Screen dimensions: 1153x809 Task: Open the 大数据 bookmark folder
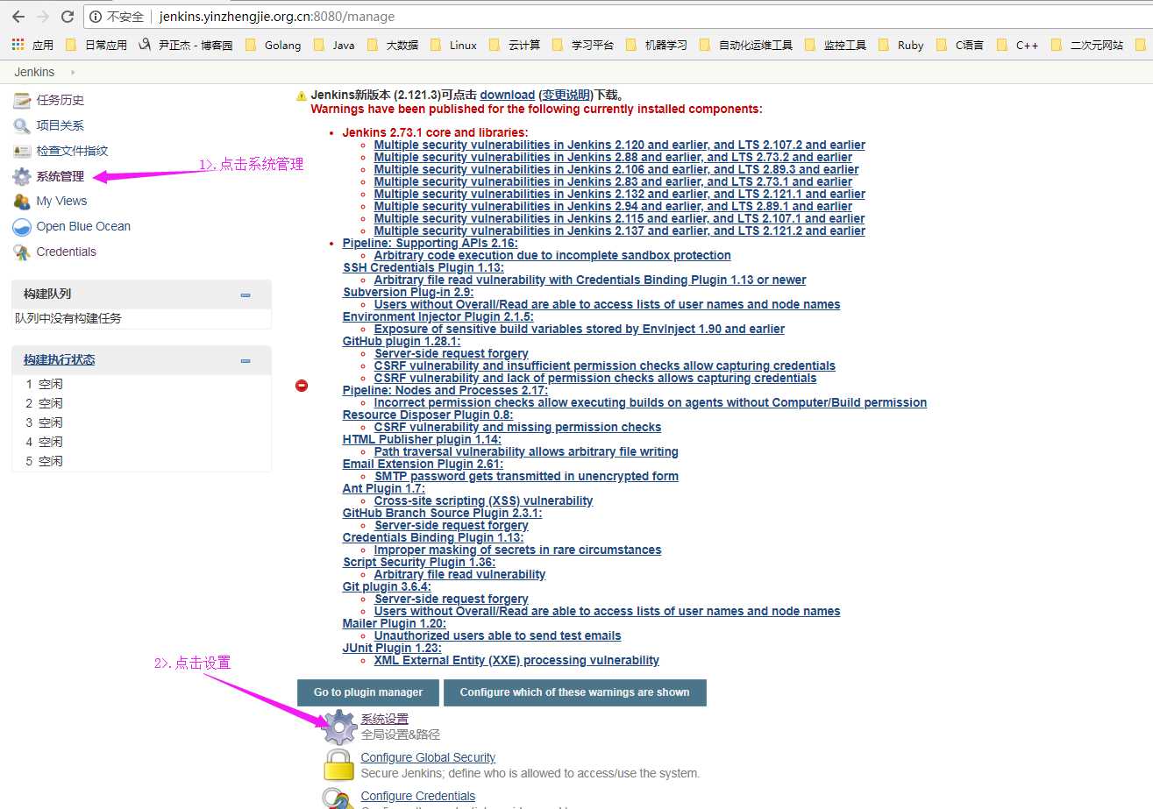coord(393,45)
